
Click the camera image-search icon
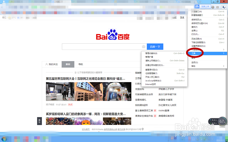pos(144,47)
